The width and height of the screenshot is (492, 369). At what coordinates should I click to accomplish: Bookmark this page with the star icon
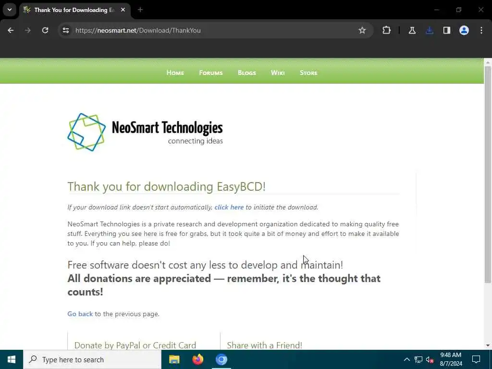362,30
